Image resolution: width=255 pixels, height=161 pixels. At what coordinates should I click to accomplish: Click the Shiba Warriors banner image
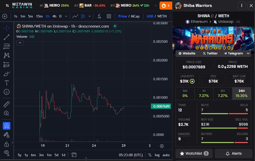[x=213, y=38]
